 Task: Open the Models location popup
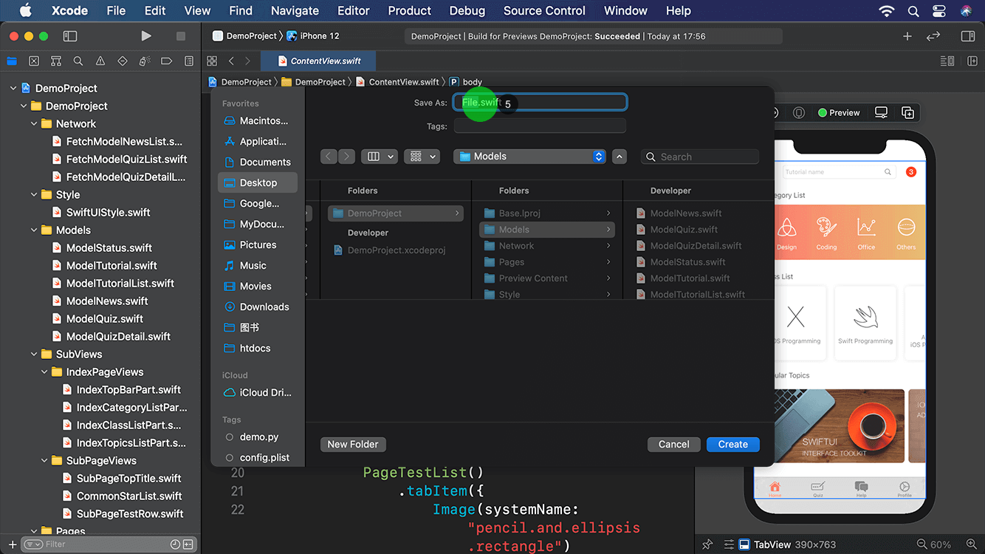pyautogui.click(x=530, y=157)
